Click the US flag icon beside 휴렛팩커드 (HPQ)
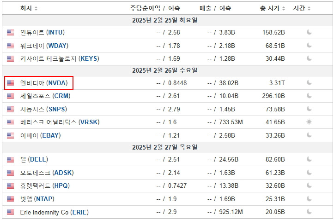 pos(10,186)
